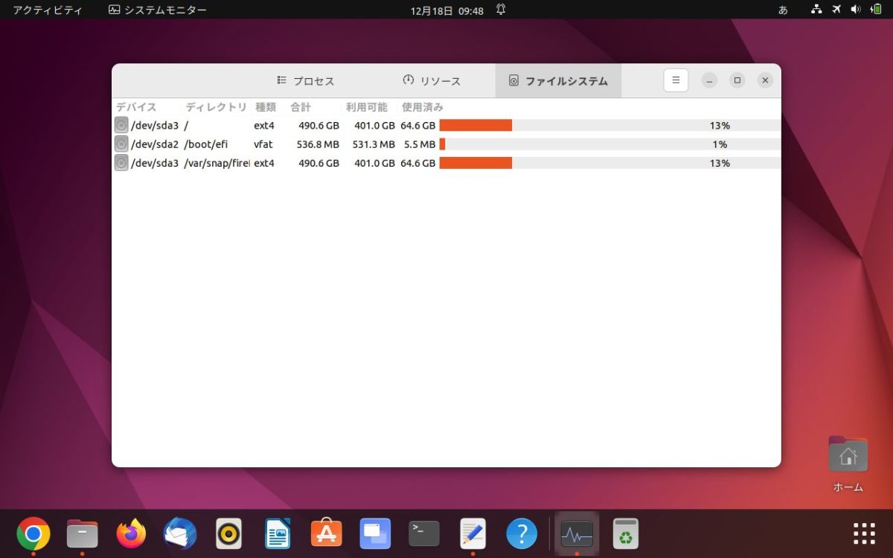
Task: Click the 536.8 MB total value
Action: coord(318,144)
